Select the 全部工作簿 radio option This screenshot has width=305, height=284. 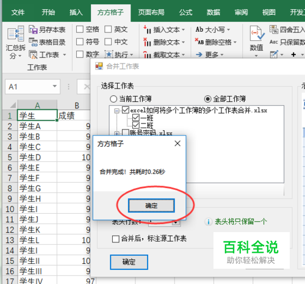(207, 99)
